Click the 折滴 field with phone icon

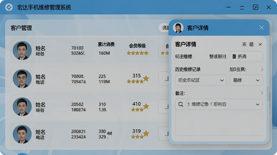246,57
